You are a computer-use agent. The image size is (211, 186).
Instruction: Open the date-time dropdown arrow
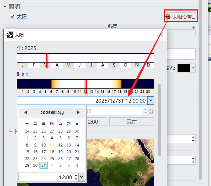[151, 100]
